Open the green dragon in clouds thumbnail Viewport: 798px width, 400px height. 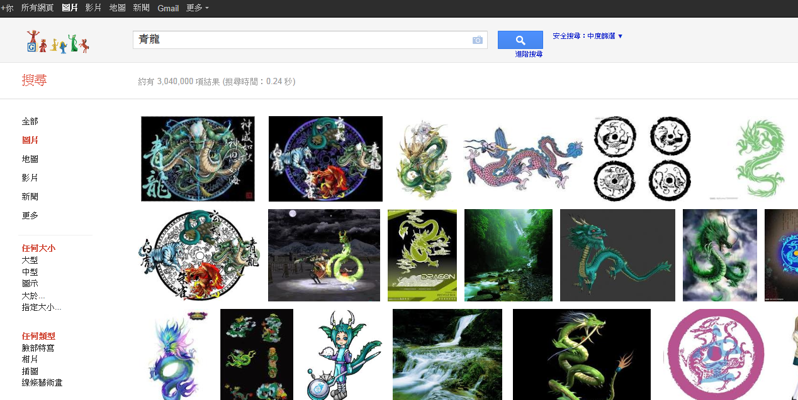pos(720,256)
